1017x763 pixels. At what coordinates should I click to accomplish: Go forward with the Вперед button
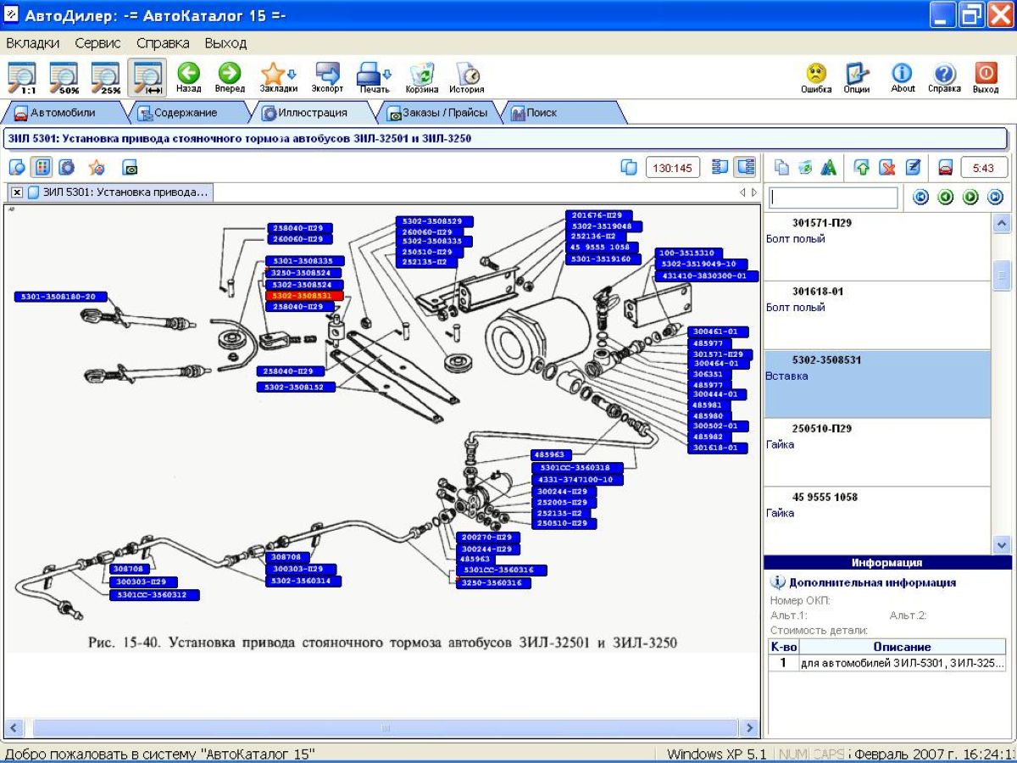(230, 77)
